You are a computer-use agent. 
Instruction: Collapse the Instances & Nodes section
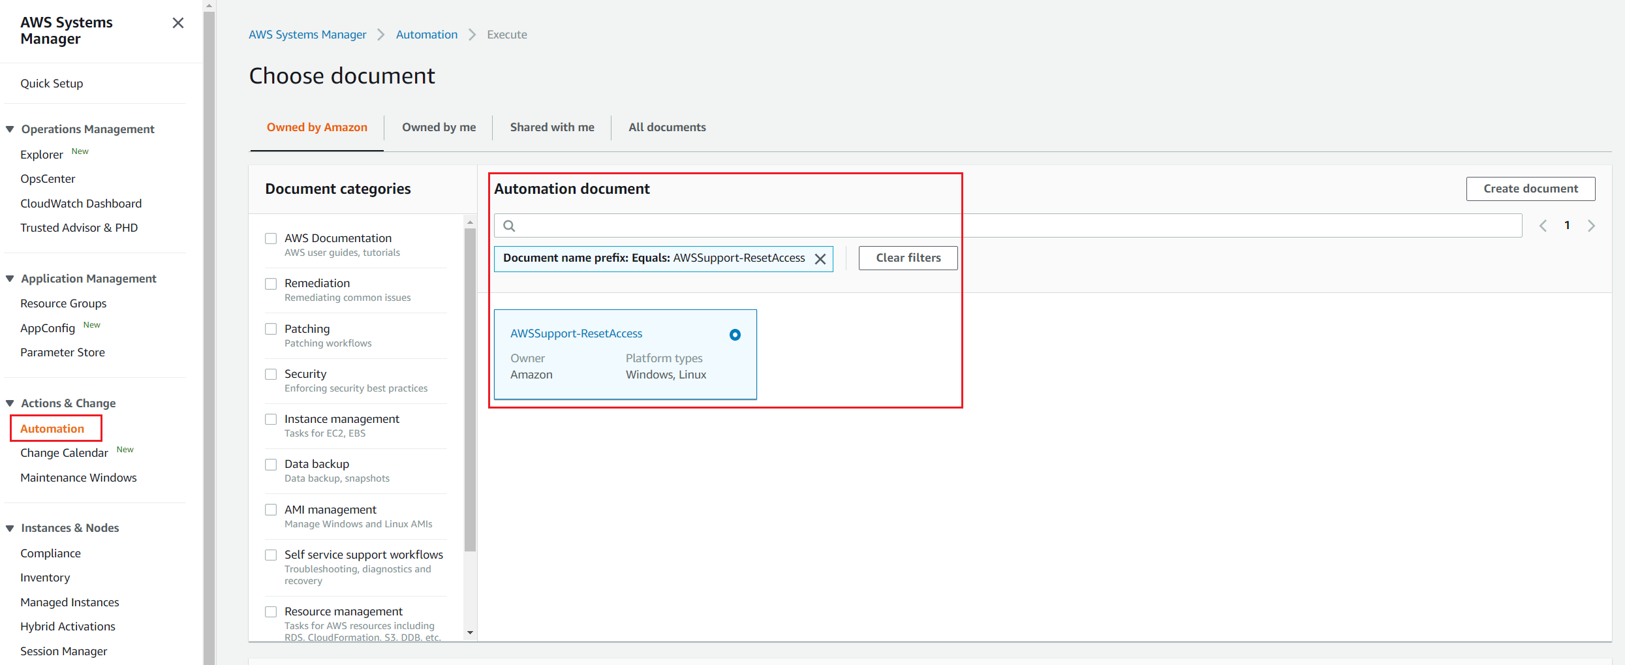pyautogui.click(x=10, y=528)
